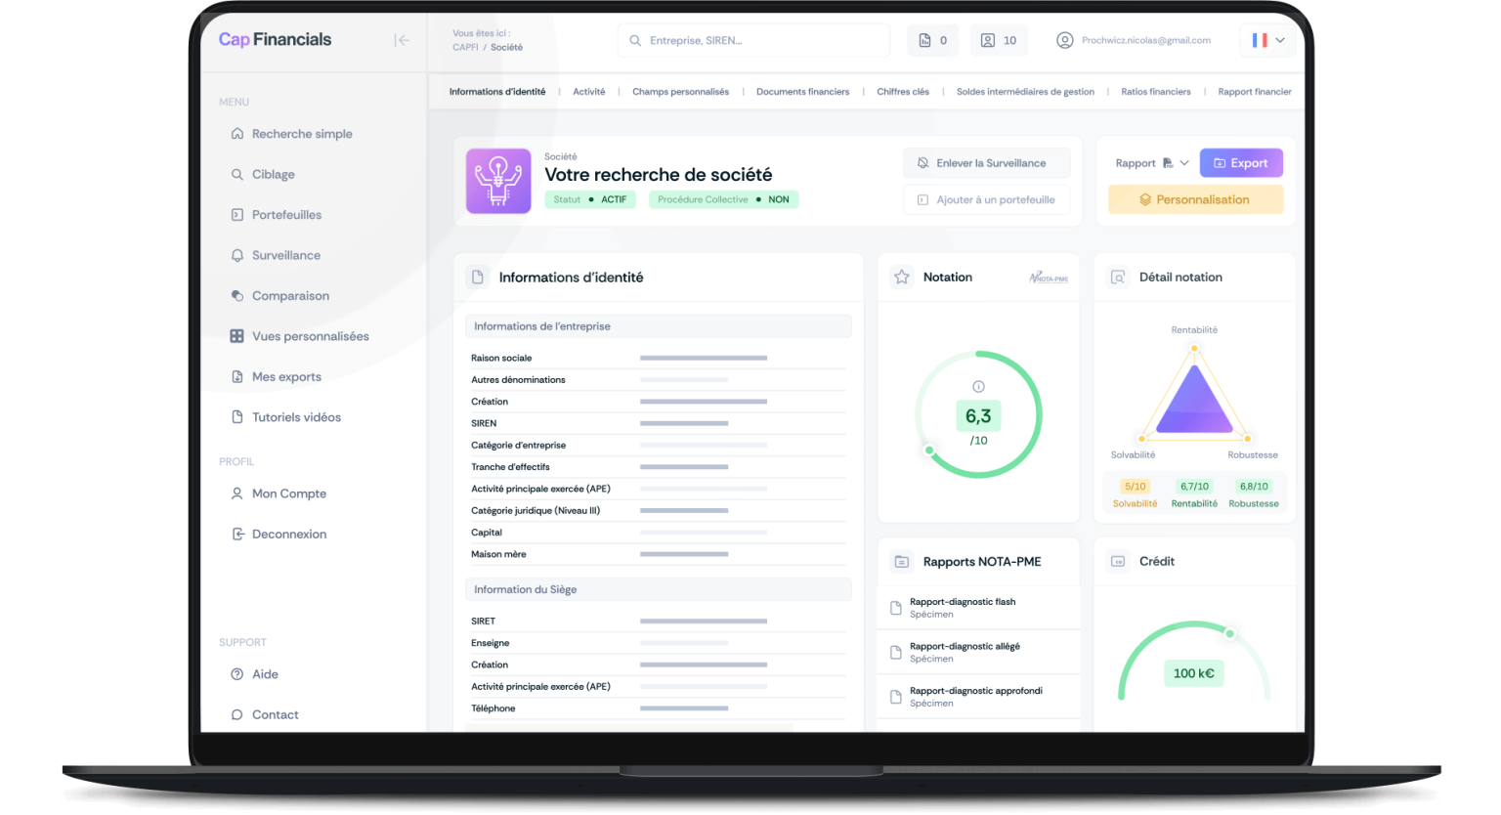Toggle Enlever la Surveillance
This screenshot has height=815, width=1501.
tap(986, 163)
